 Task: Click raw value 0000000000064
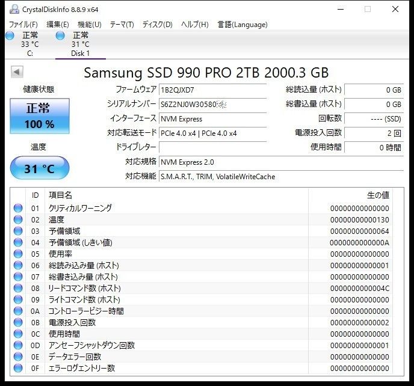360,231
